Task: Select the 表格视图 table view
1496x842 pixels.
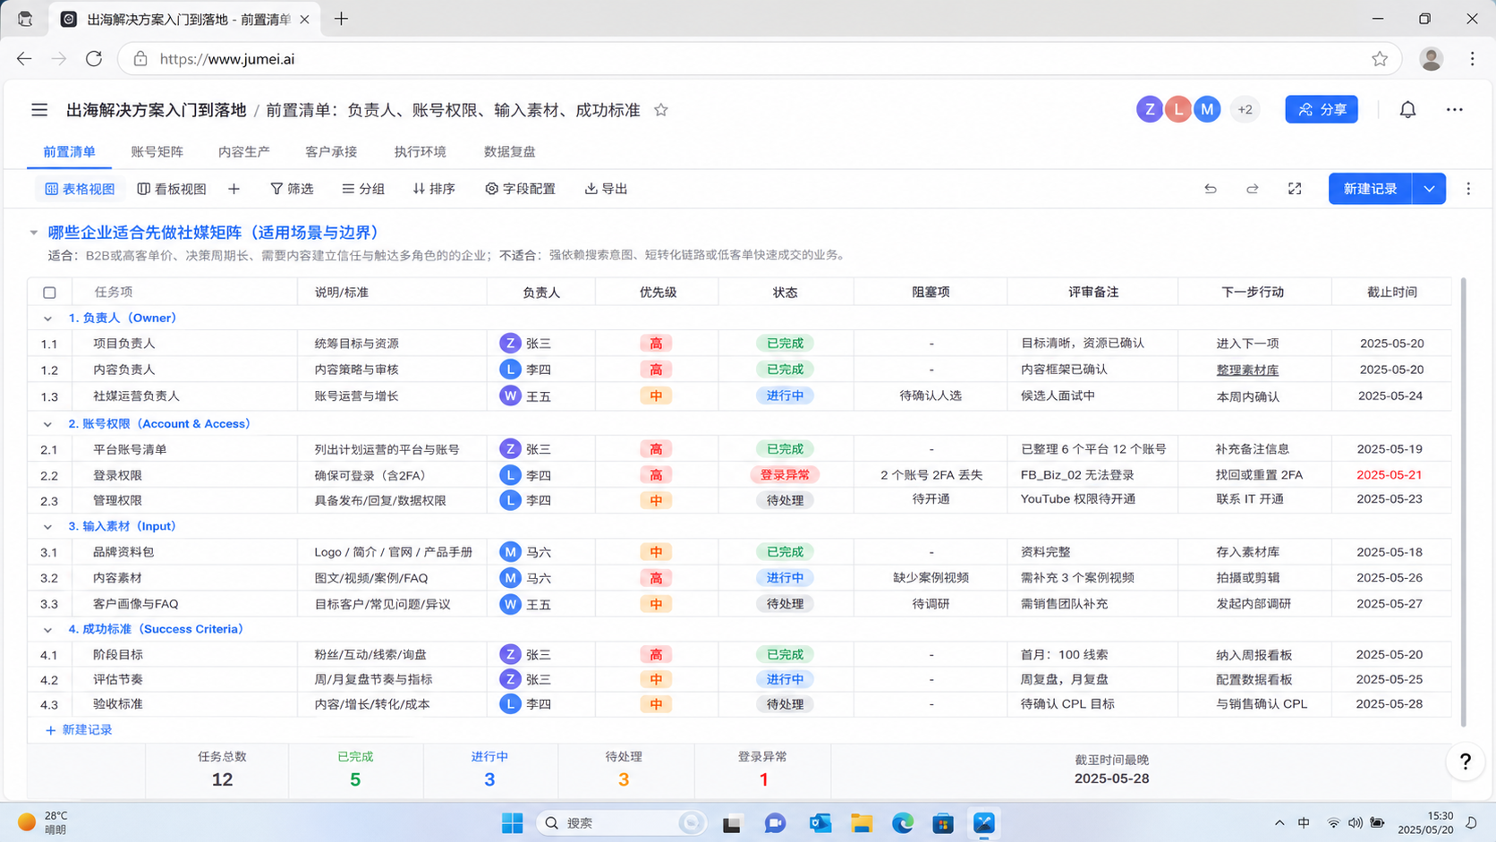Action: (80, 189)
